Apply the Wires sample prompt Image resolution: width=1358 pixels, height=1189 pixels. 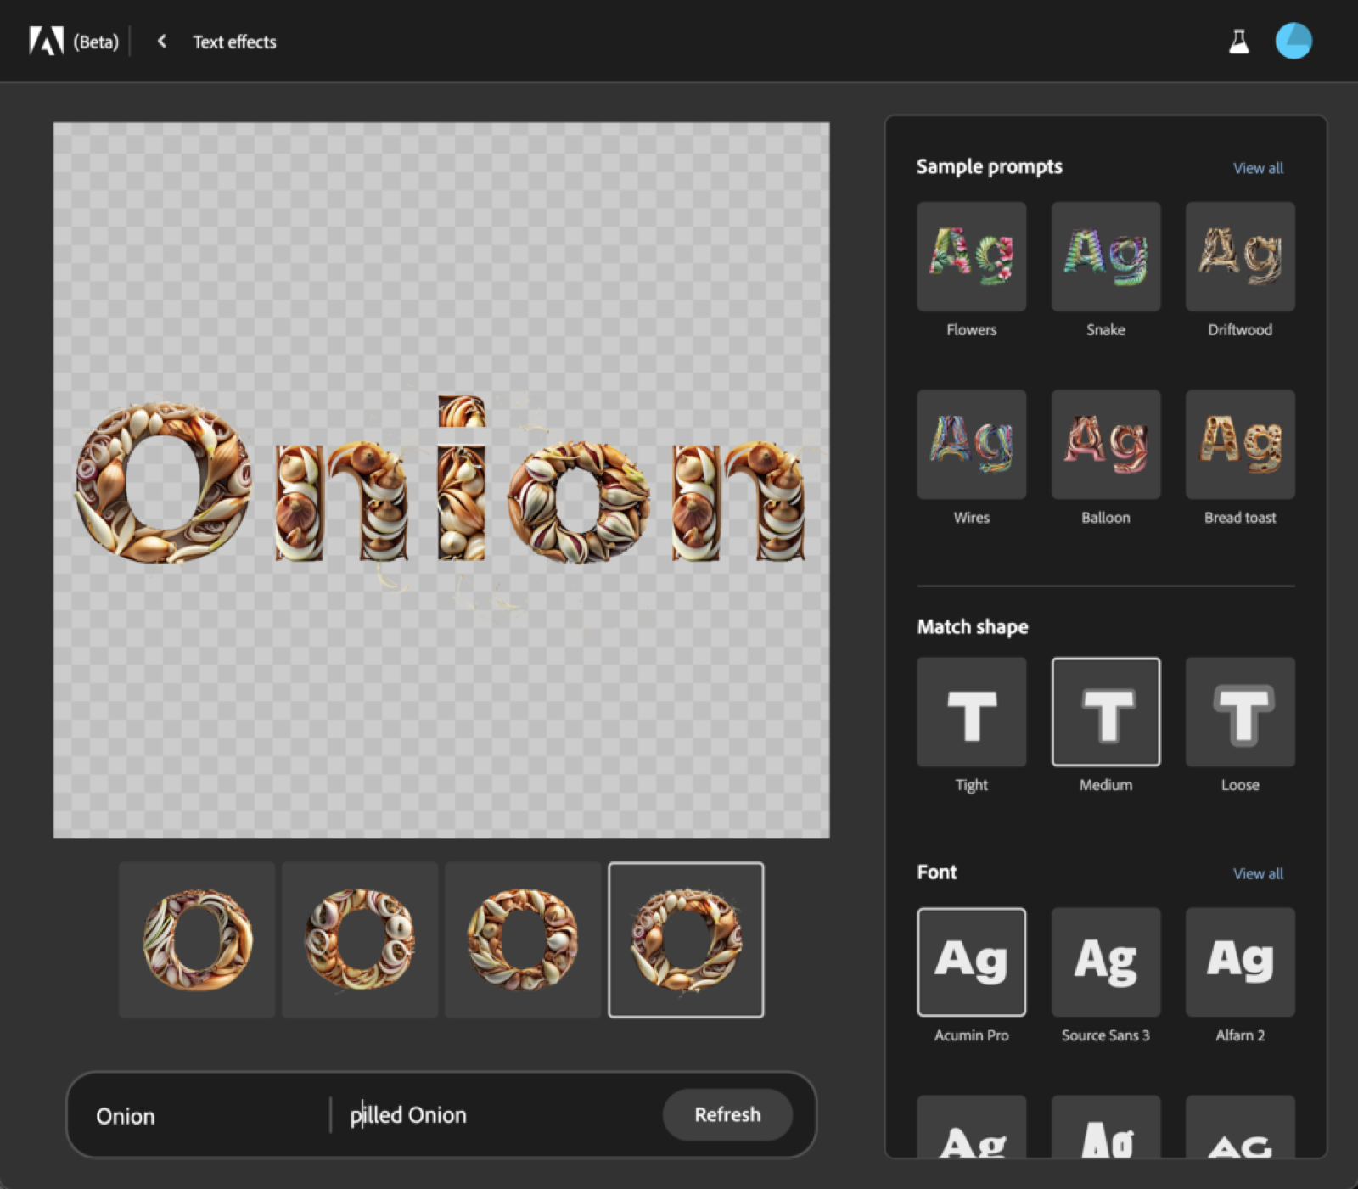coord(971,444)
